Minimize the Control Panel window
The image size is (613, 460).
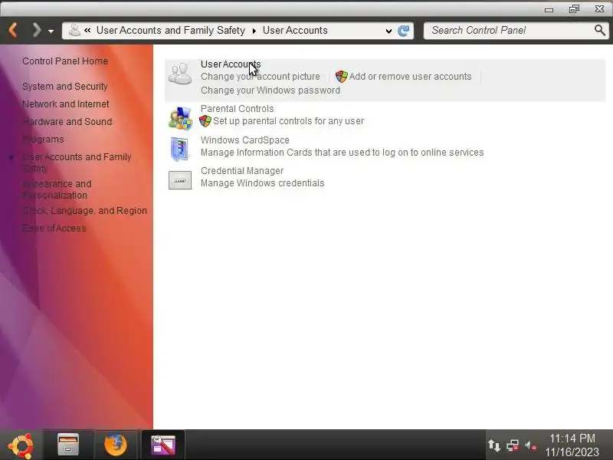point(549,9)
